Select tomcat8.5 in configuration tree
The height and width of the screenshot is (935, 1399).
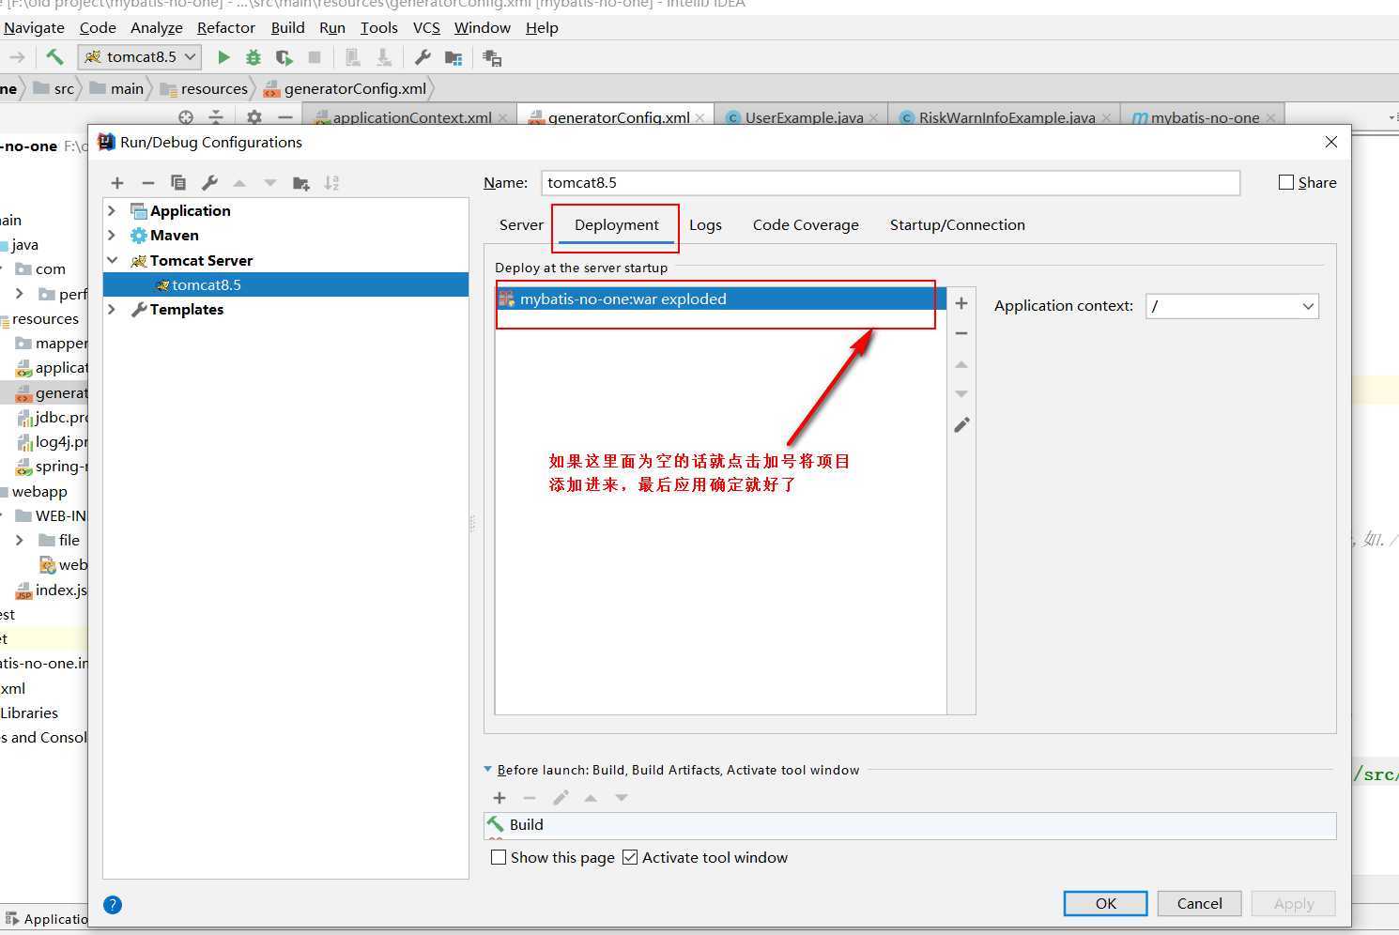click(285, 284)
